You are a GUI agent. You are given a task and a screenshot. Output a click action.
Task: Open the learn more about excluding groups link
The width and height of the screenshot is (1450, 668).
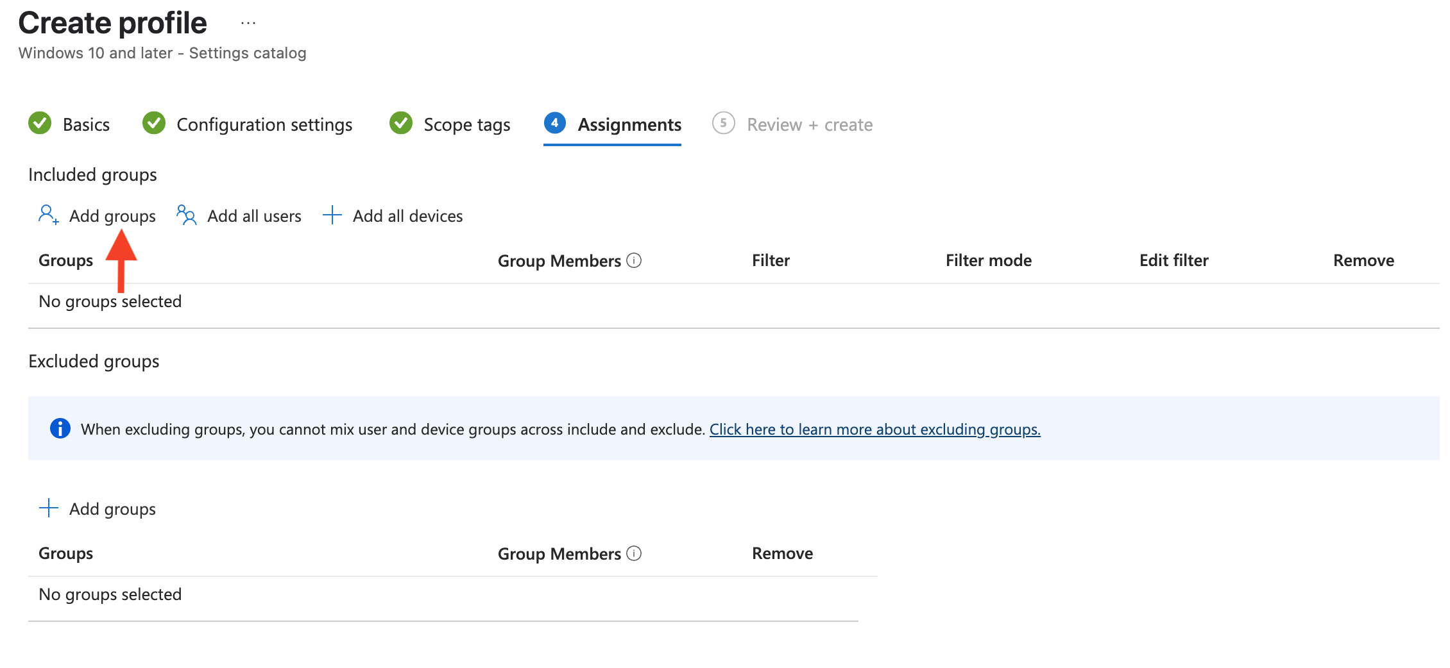(874, 429)
